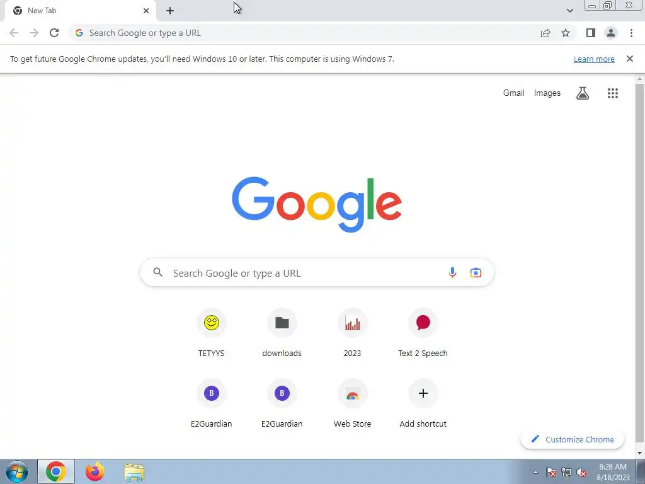Open the Google apps grid
This screenshot has width=645, height=484.
[x=613, y=93]
